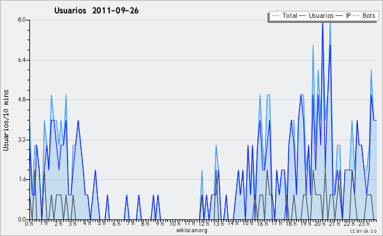This screenshot has height=236, width=383.
Task: Click the '2 h' x-axis label
Action: coord(58,224)
